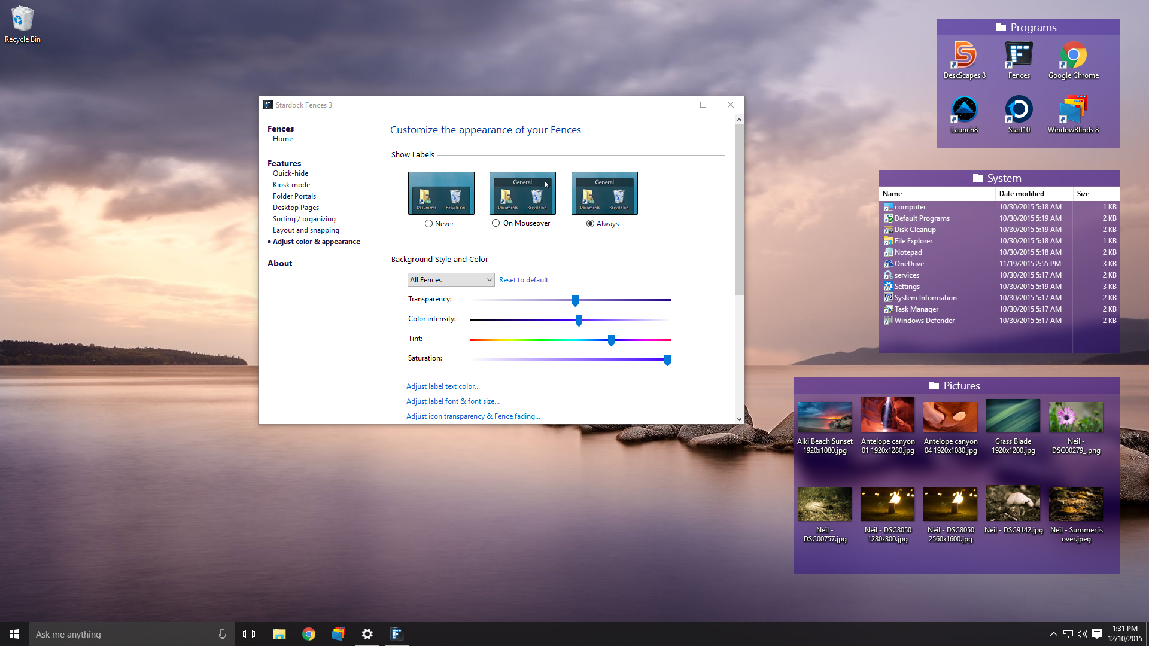Drag the Tint slider to adjust color

(612, 340)
